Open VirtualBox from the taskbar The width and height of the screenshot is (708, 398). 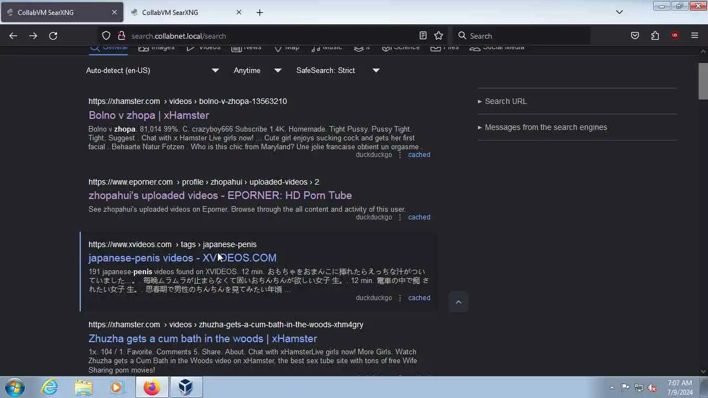point(186,387)
